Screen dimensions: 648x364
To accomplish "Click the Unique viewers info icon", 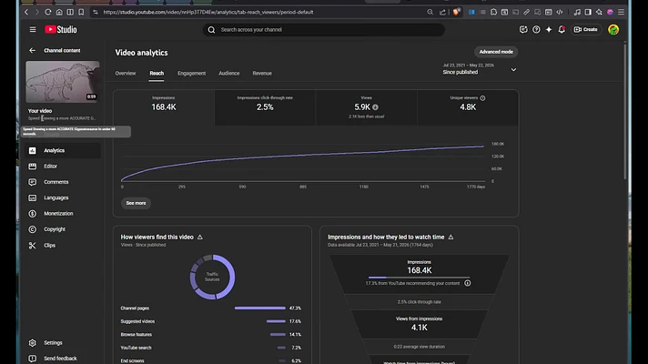I will point(482,98).
